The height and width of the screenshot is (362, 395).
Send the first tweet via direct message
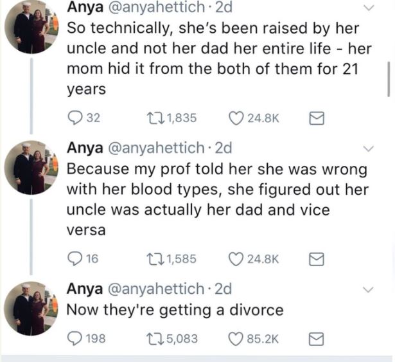(317, 118)
